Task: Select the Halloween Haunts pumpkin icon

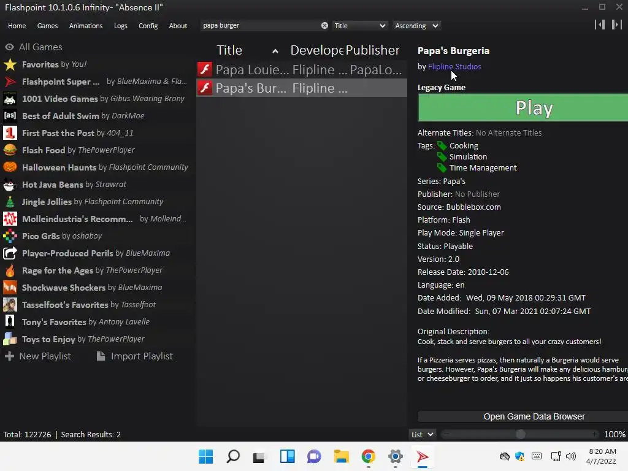Action: 10,167
